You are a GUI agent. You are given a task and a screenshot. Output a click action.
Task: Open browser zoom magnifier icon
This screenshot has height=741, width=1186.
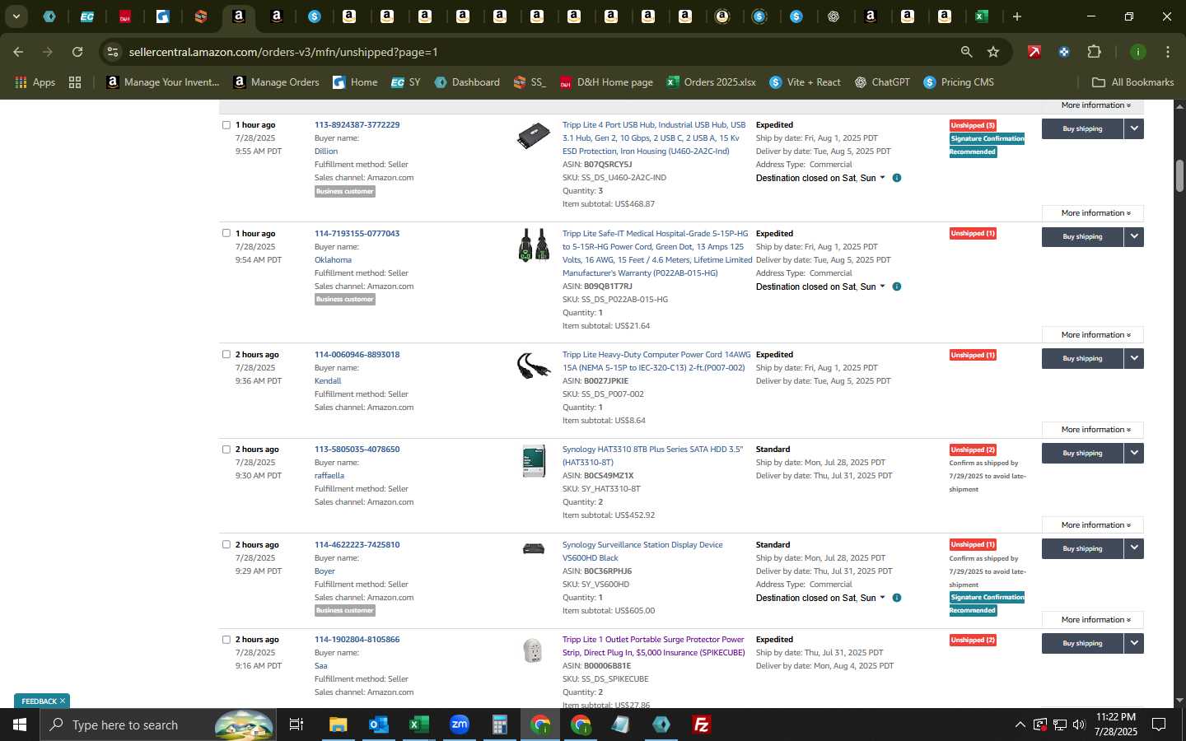click(x=966, y=52)
